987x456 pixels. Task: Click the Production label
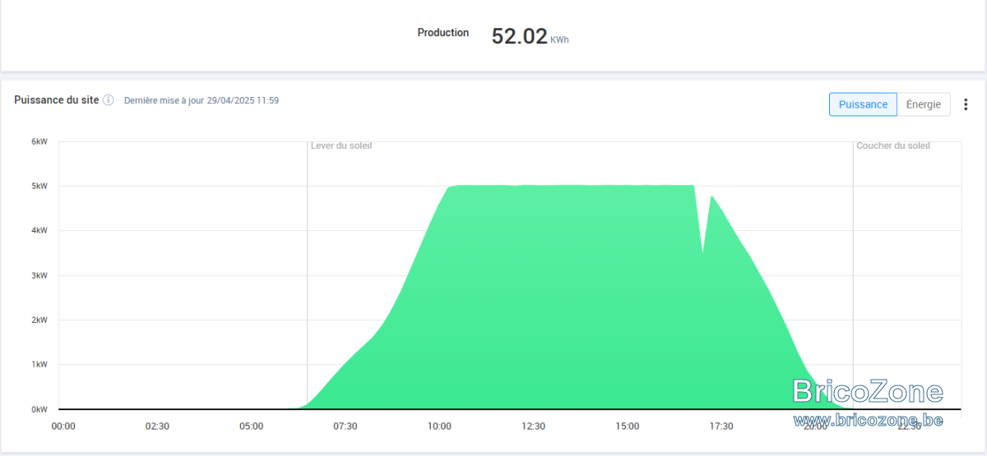[x=443, y=33]
